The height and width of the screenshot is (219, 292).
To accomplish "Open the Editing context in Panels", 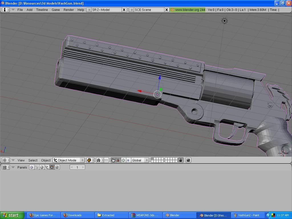I will [x=52, y=167].
